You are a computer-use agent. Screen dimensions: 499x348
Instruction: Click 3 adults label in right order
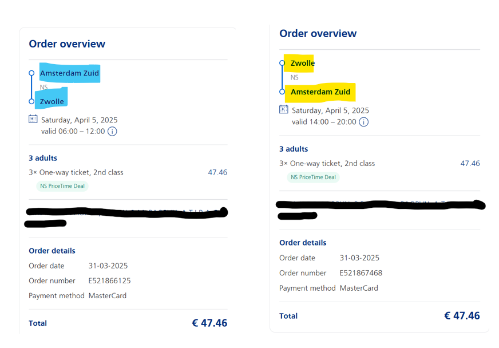pos(294,149)
